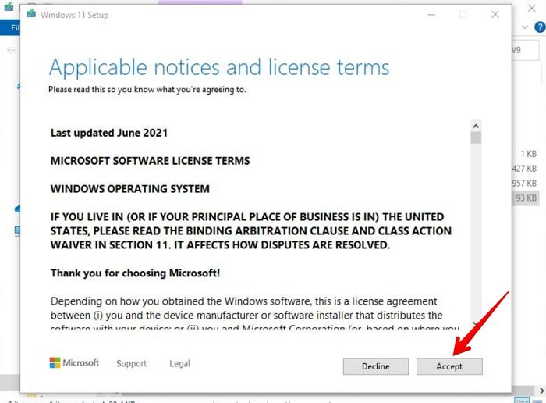Click 'Thank you for choosing Microsoft!' line
The height and width of the screenshot is (403, 546).
(x=135, y=273)
